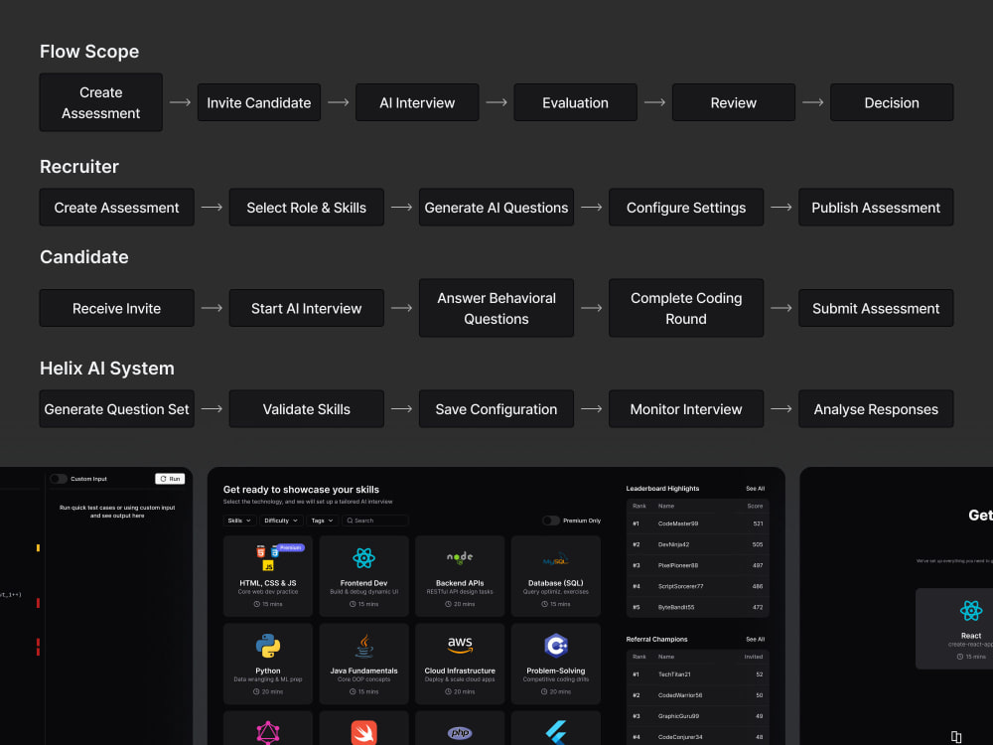The width and height of the screenshot is (993, 745).
Task: Click the layout icon at bottom right panel
Action: 956,737
